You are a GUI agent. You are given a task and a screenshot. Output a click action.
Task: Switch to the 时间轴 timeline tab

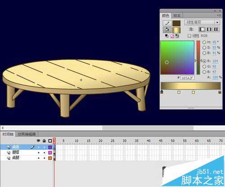[8, 134]
